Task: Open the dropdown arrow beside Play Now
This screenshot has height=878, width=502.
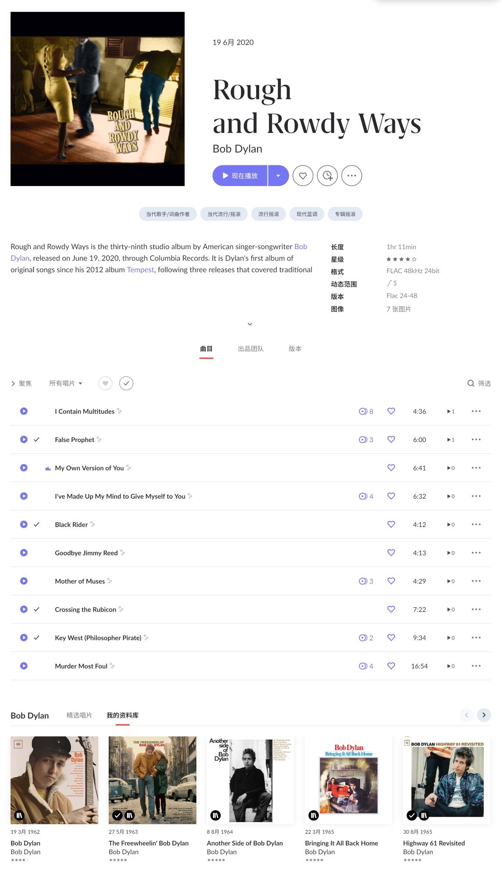Action: coord(278,176)
